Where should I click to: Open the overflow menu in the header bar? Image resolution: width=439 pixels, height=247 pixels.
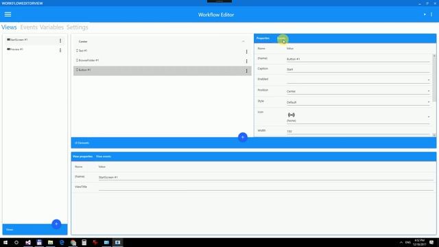(431, 14)
